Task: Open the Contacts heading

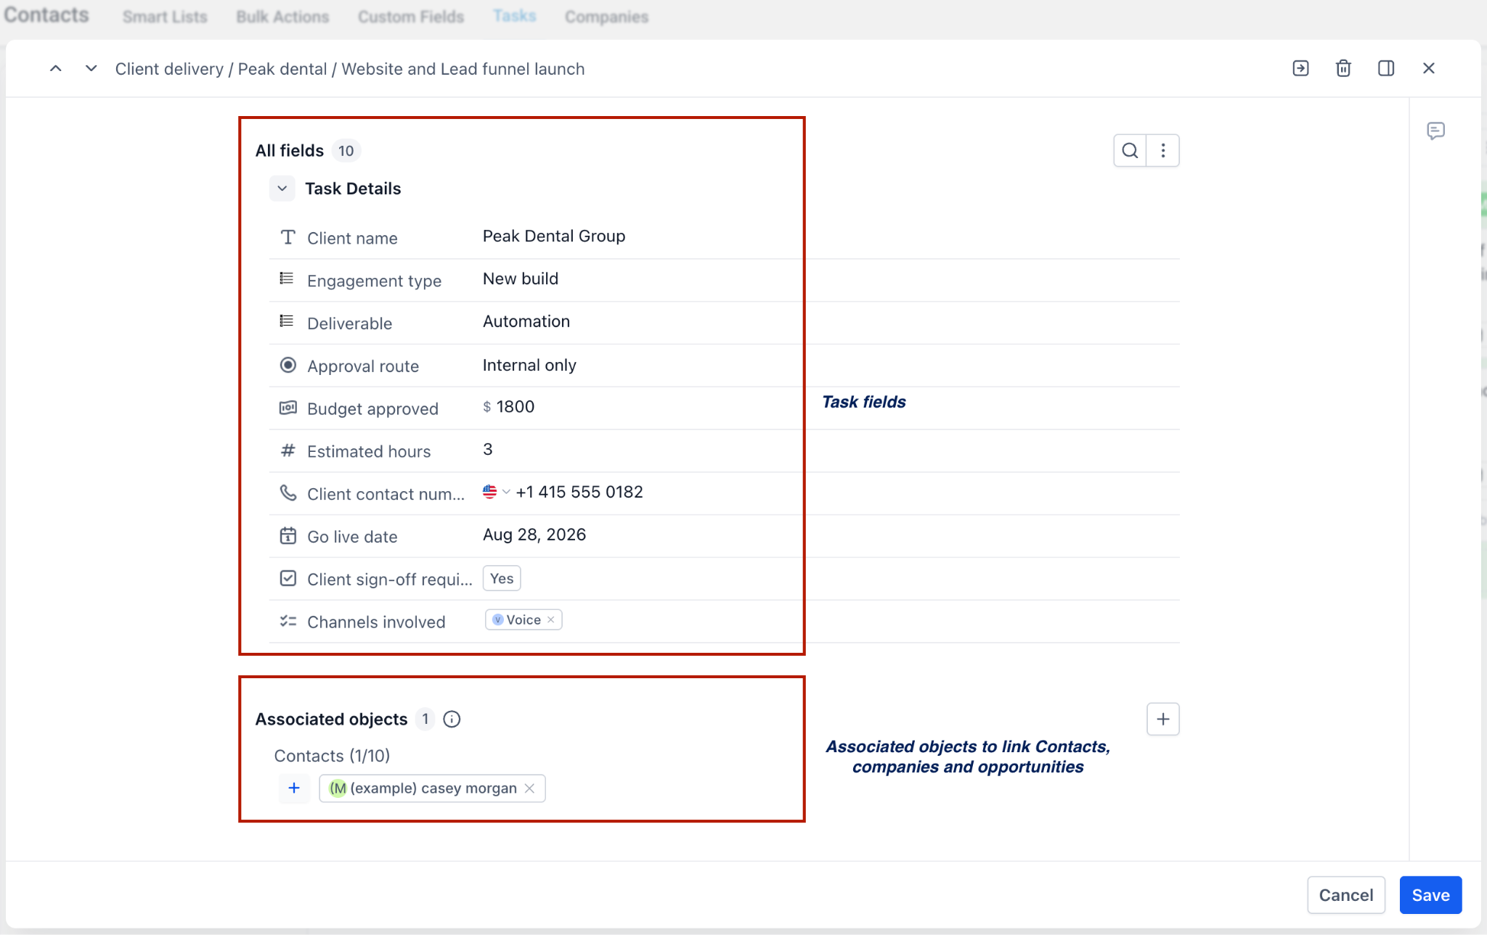Action: [x=46, y=15]
